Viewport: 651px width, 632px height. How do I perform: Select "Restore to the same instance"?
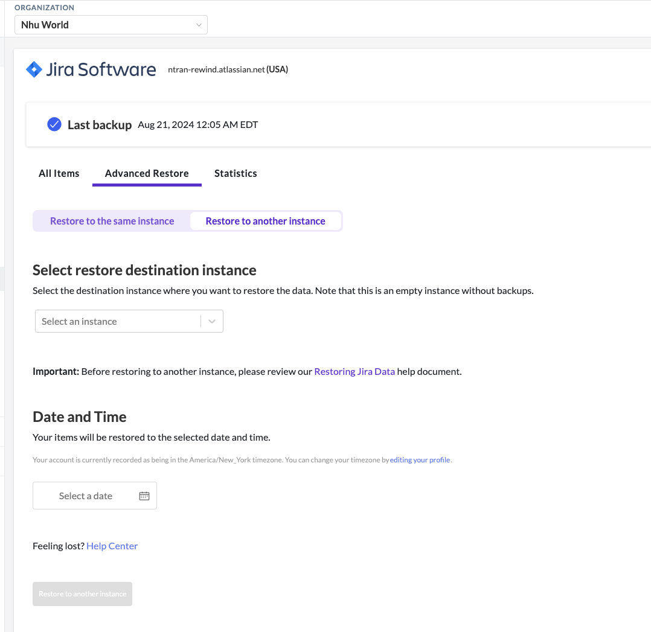[x=112, y=221]
